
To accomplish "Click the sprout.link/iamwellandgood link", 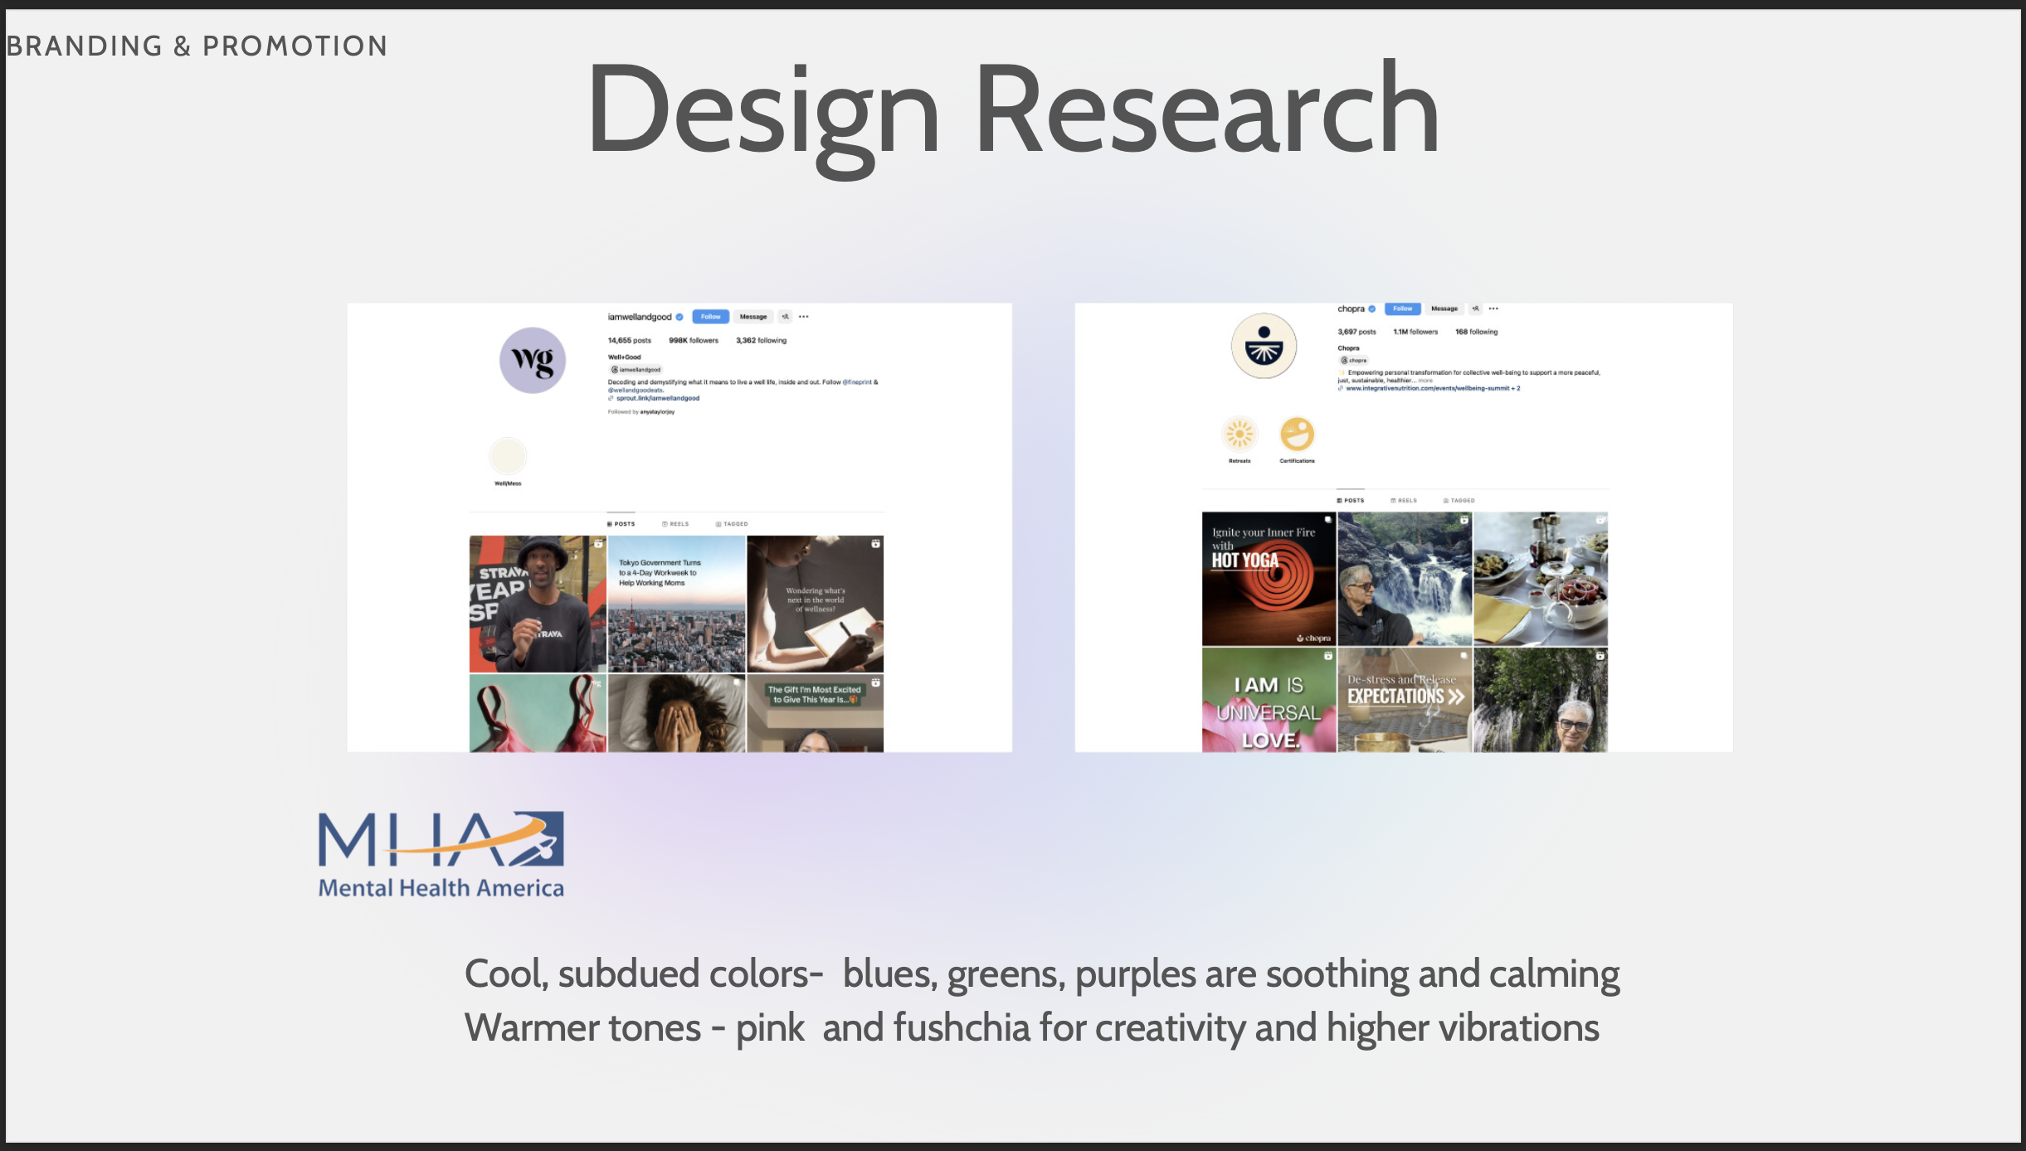I will [x=657, y=398].
